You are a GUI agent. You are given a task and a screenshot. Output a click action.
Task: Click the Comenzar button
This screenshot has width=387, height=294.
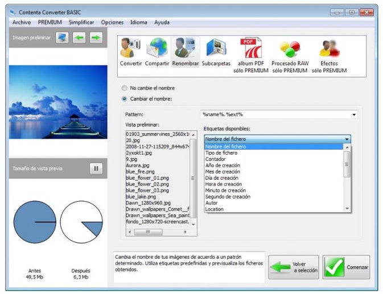point(346,267)
